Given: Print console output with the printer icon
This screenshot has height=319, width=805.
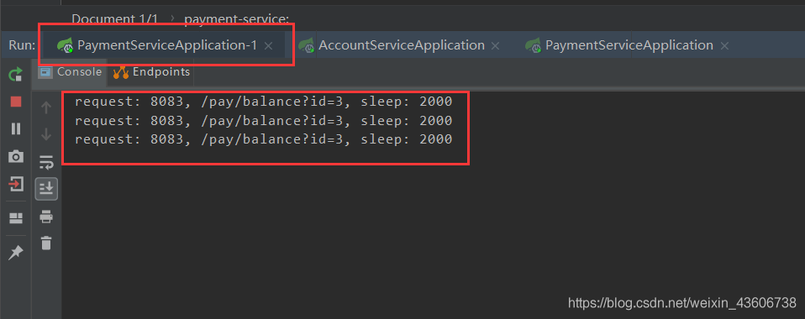Looking at the screenshot, I should click(x=46, y=217).
